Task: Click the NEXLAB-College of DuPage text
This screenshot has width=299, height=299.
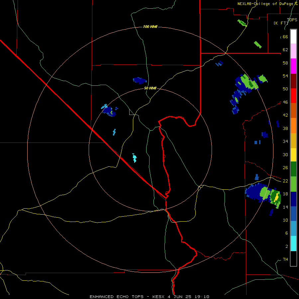Action: point(265,4)
